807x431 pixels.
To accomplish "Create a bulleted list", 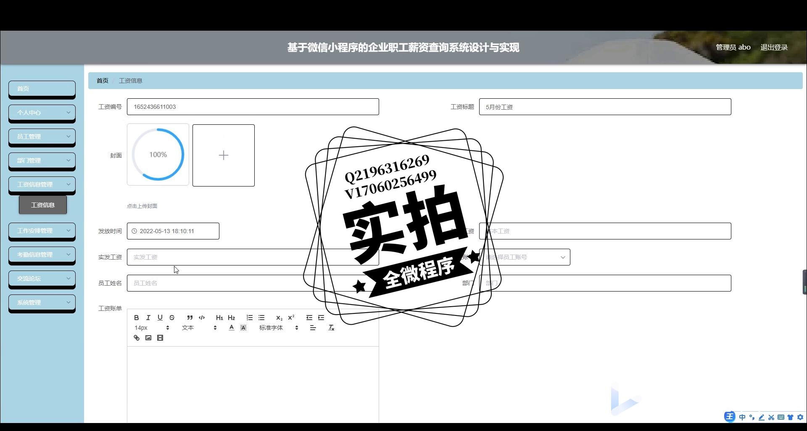I will (x=261, y=318).
